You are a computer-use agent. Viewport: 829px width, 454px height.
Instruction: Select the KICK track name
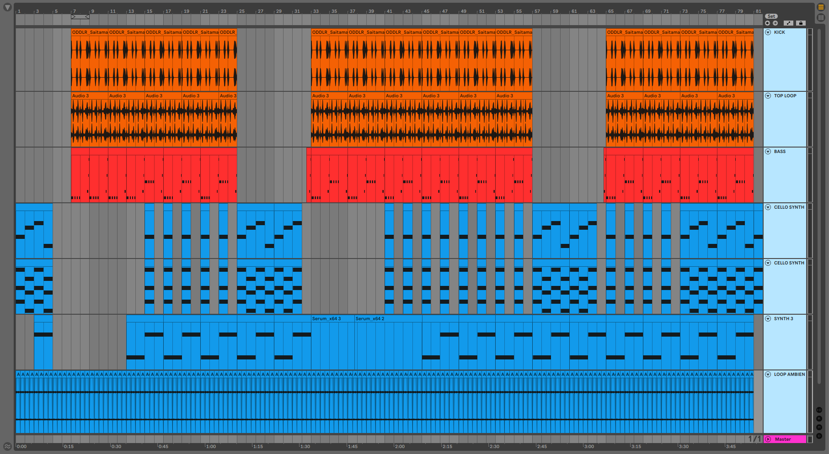point(780,32)
